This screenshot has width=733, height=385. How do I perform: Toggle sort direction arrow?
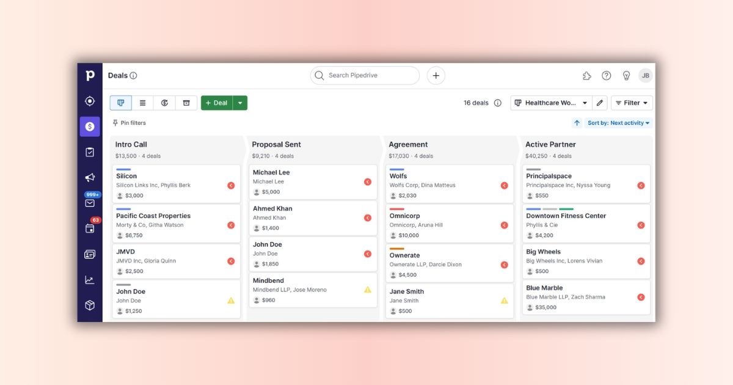[577, 123]
